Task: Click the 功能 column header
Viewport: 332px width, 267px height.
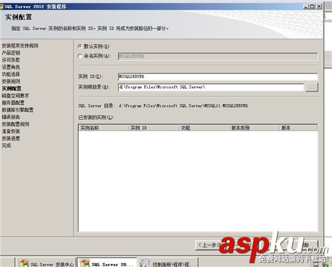Action: (204, 128)
